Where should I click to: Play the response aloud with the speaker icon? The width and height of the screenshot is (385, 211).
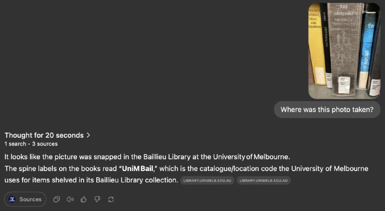(x=70, y=199)
